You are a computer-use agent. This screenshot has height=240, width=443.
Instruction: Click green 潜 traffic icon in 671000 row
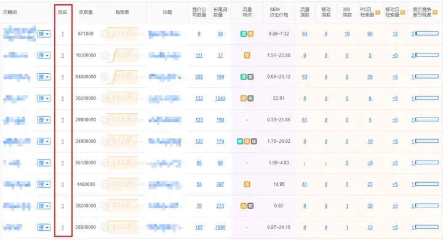[243, 34]
